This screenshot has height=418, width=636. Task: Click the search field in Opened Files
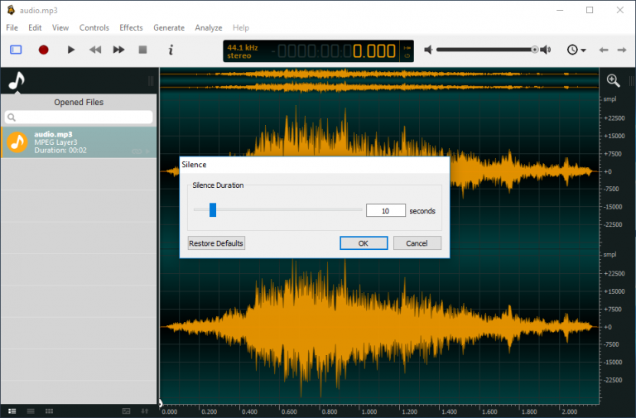[79, 118]
